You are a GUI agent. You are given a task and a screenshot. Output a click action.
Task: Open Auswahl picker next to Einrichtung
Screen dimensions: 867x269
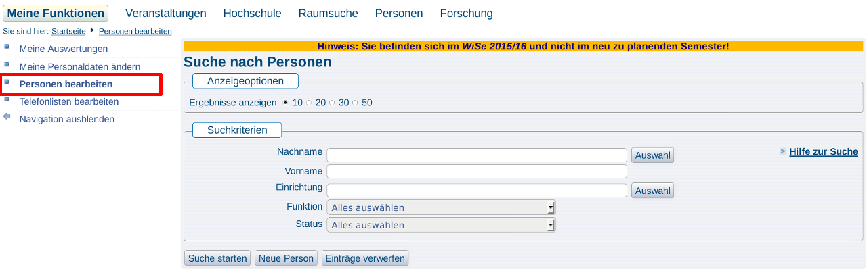pyautogui.click(x=652, y=191)
